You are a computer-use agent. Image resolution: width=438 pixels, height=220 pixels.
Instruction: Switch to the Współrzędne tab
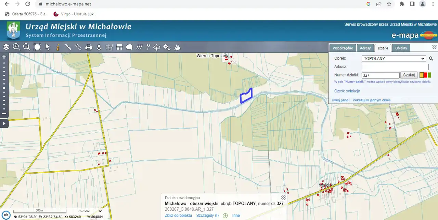click(343, 48)
